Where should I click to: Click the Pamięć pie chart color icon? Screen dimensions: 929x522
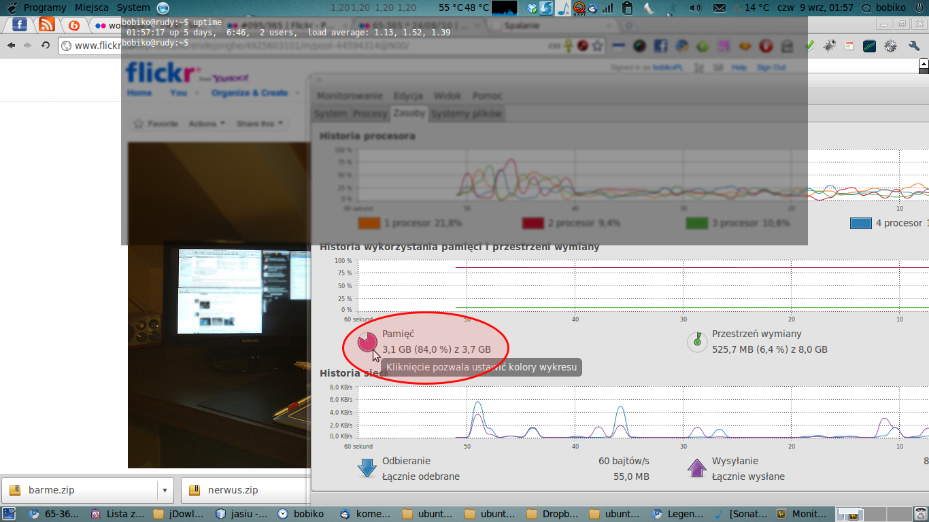[x=367, y=342]
